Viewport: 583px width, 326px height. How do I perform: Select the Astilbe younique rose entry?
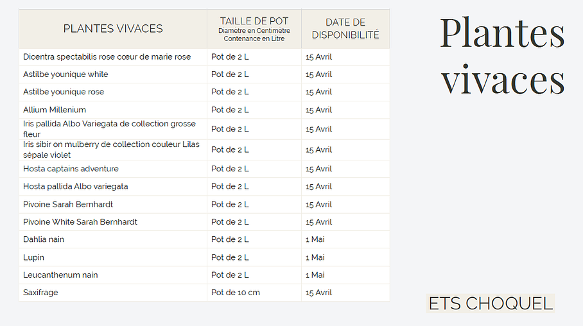point(64,92)
